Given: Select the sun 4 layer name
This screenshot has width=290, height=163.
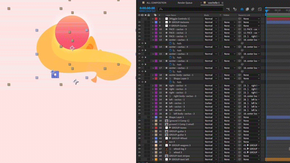Looking at the screenshot, I should point(171,142).
